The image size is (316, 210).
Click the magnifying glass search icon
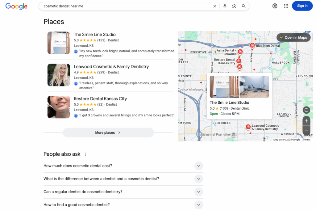[244, 6]
